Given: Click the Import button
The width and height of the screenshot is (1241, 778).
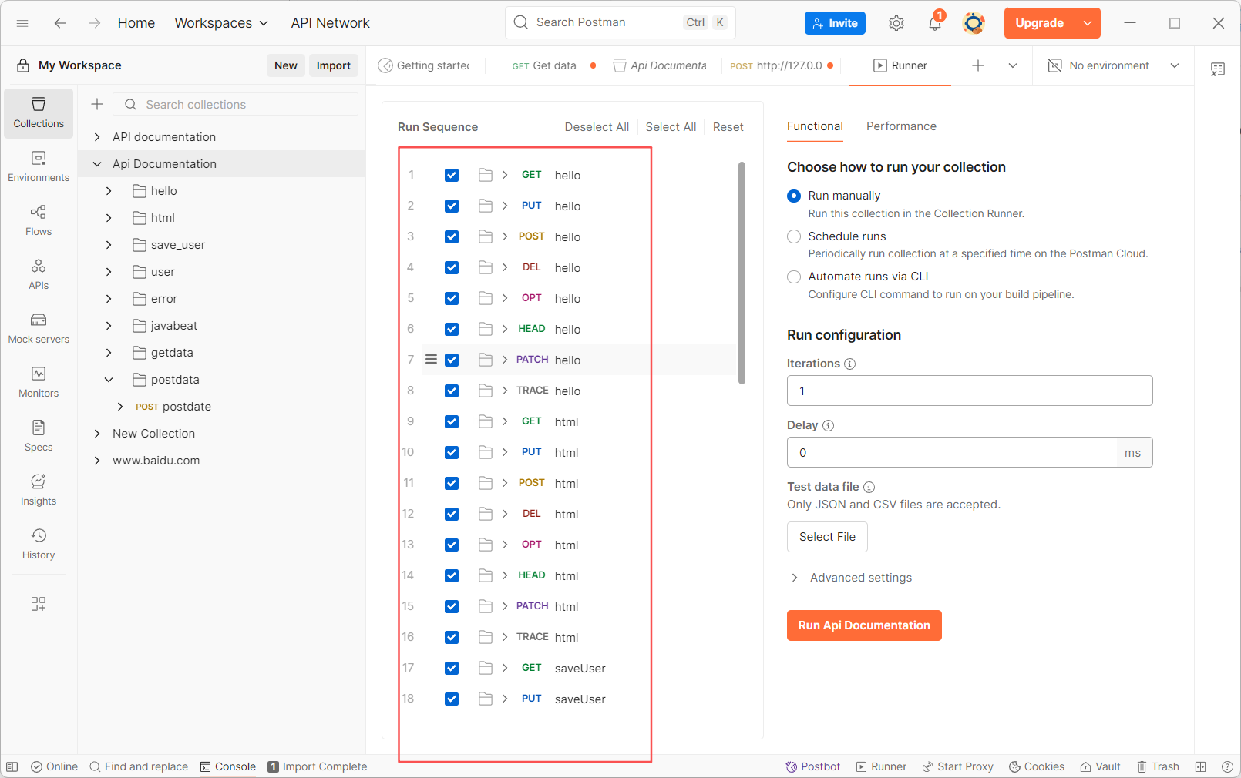Looking at the screenshot, I should (x=334, y=65).
